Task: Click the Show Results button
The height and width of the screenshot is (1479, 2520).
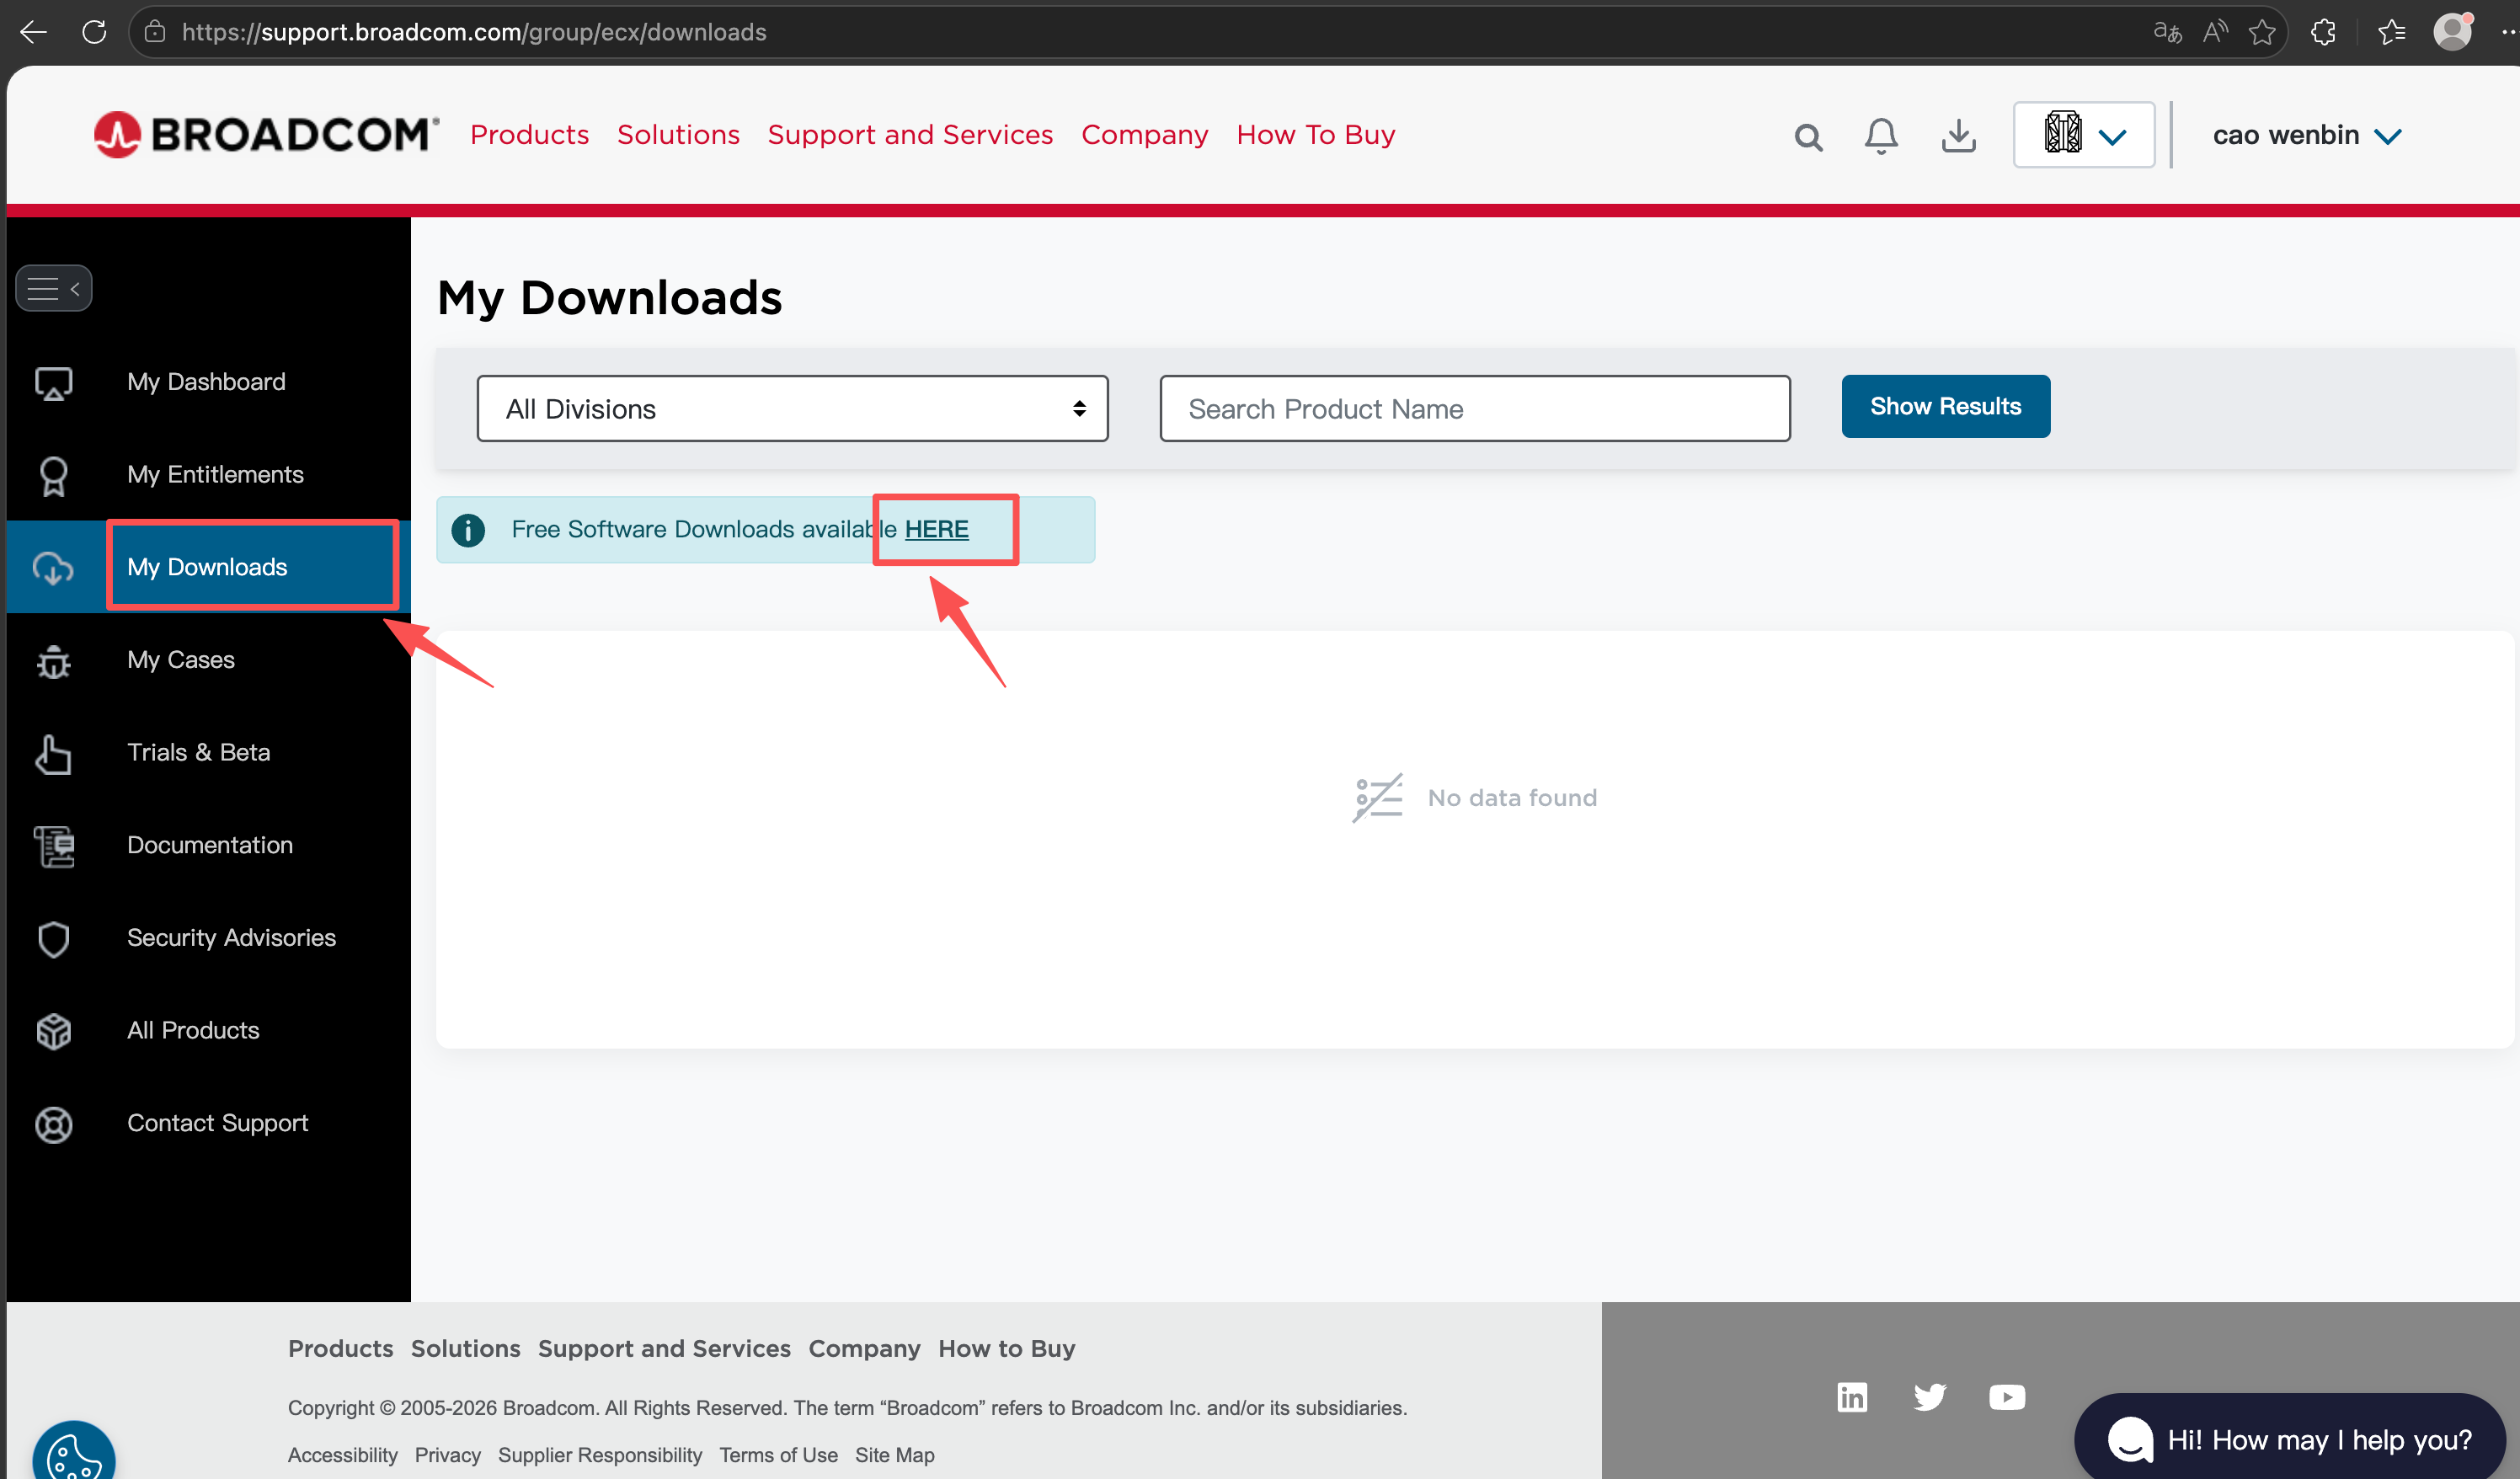Action: pyautogui.click(x=1945, y=406)
